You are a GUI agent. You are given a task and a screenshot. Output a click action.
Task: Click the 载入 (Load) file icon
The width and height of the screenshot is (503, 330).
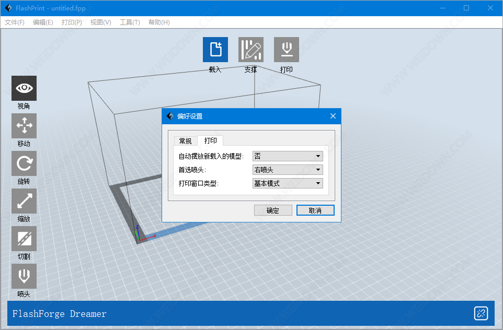(x=215, y=50)
